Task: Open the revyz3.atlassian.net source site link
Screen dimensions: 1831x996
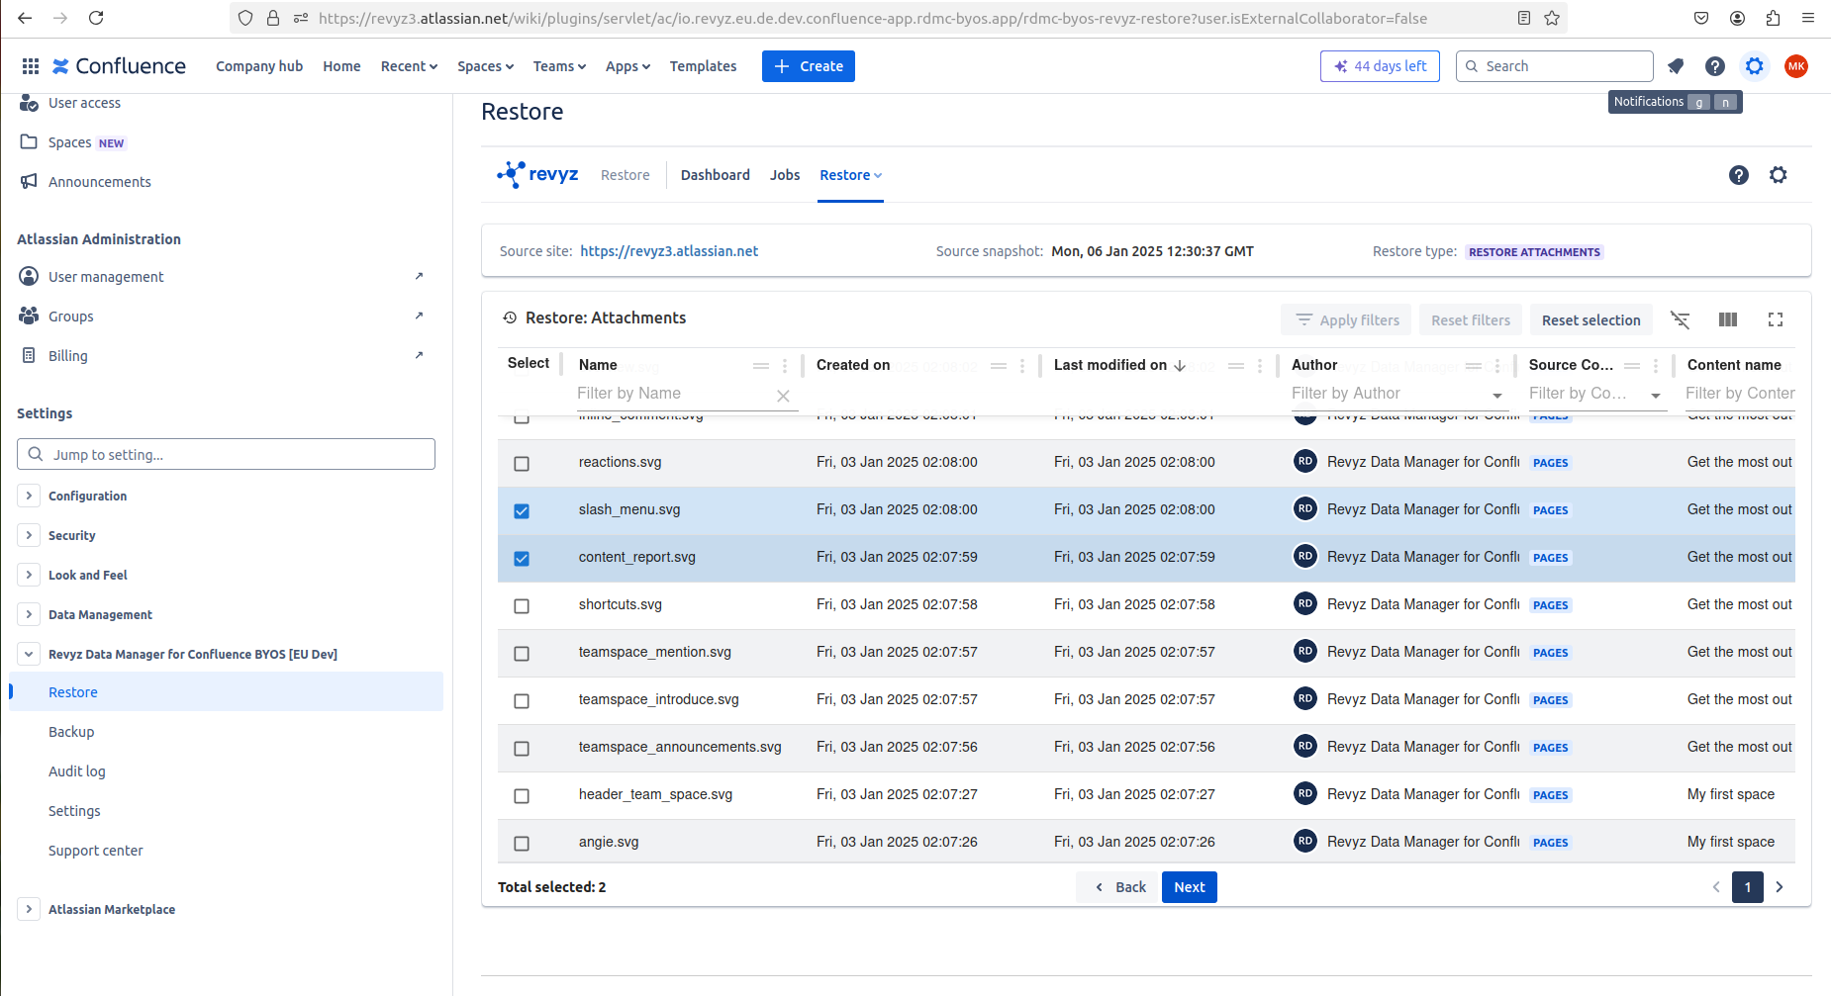Action: tap(669, 251)
